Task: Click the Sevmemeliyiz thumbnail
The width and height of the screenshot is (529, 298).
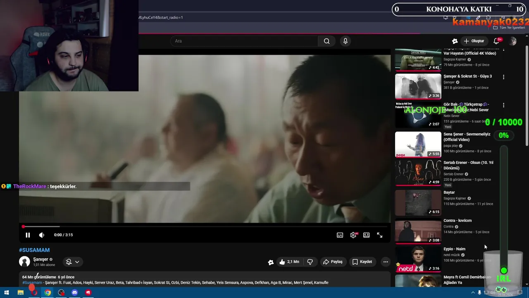Action: pos(418,144)
